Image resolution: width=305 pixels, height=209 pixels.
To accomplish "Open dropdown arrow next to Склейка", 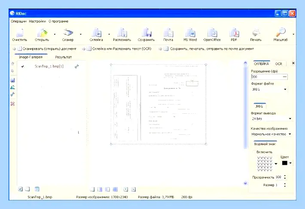I will (109, 34).
